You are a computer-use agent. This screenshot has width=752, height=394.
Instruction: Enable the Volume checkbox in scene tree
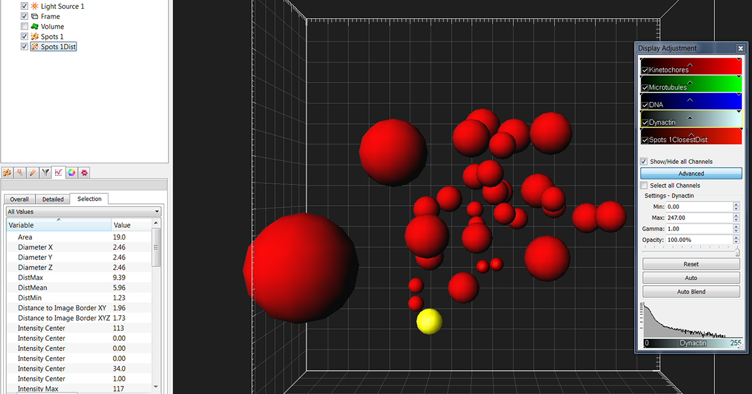(x=24, y=26)
